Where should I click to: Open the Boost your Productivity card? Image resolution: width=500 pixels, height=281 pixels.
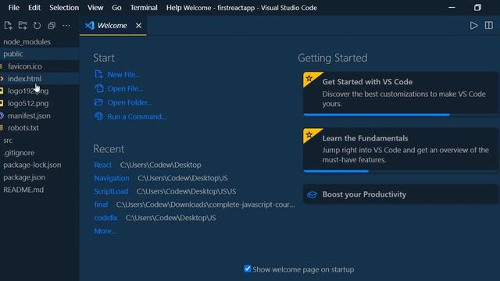(400, 194)
